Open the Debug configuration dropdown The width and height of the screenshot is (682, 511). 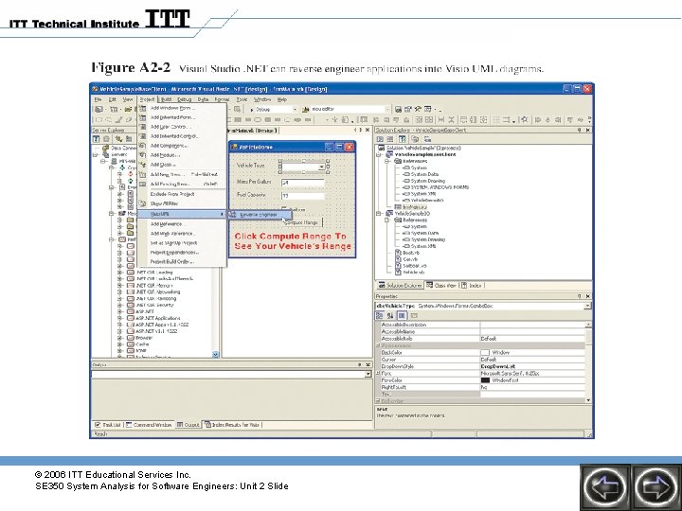[x=295, y=110]
